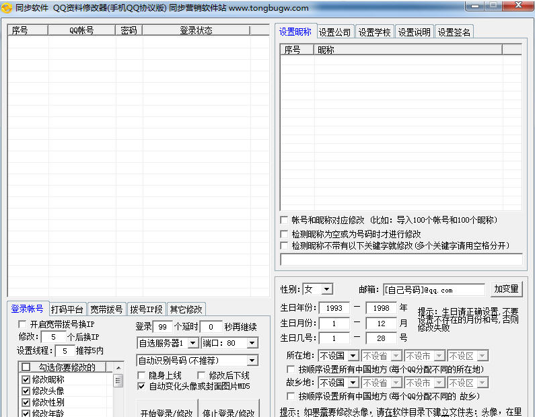535x417 pixels.
Task: Click the 延时 seconds field 0
Action: click(211, 327)
